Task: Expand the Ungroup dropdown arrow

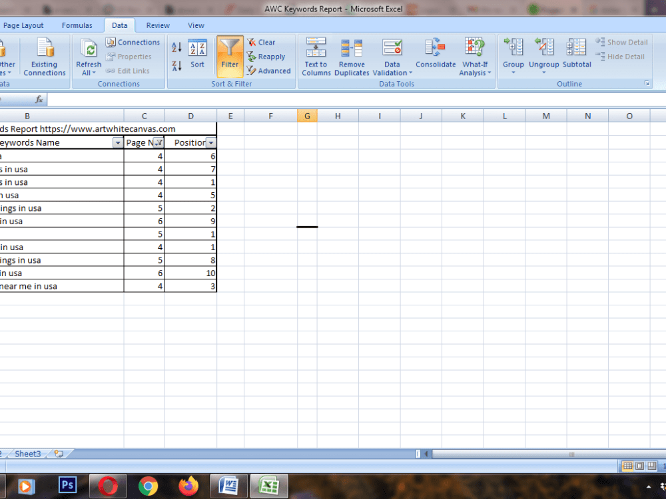Action: (543, 73)
